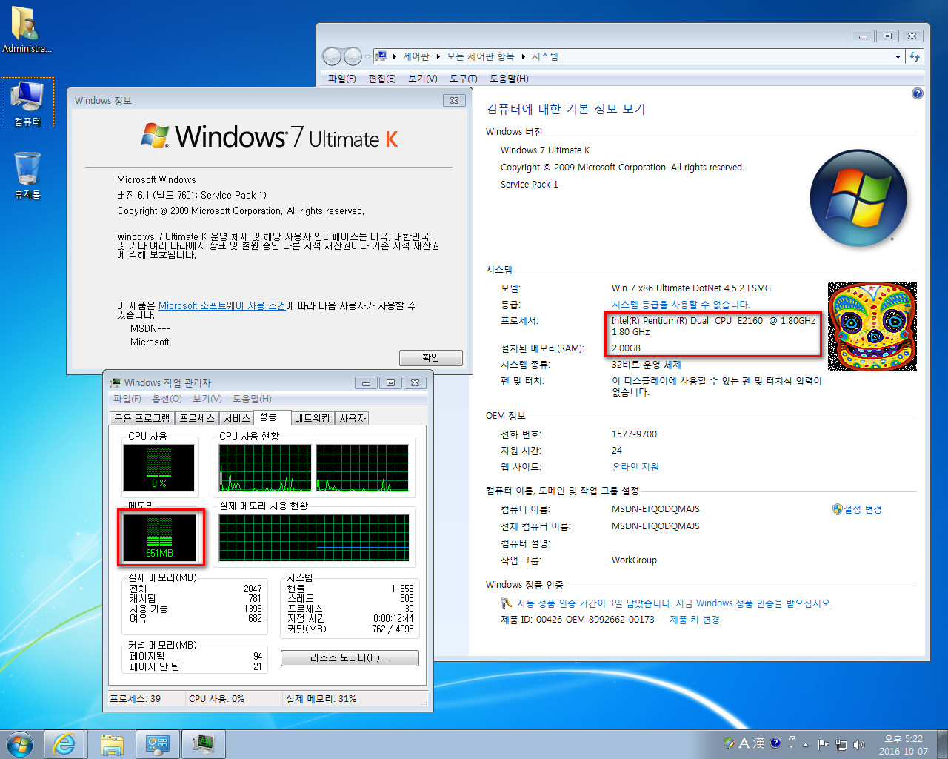Open 도움말(H) menu in System window
The width and height of the screenshot is (948, 759).
tap(508, 79)
